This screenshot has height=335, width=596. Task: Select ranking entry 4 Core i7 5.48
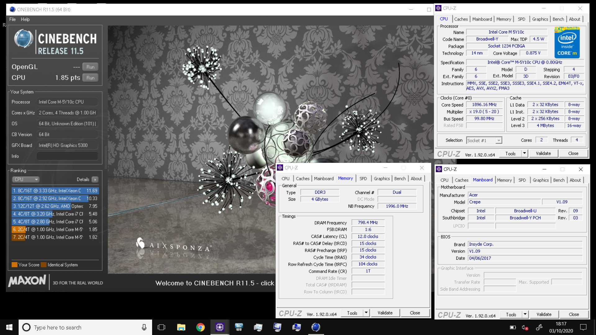click(55, 214)
